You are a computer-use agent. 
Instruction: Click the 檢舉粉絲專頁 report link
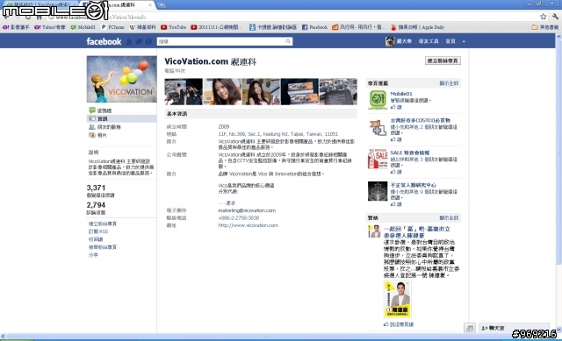coord(103,247)
